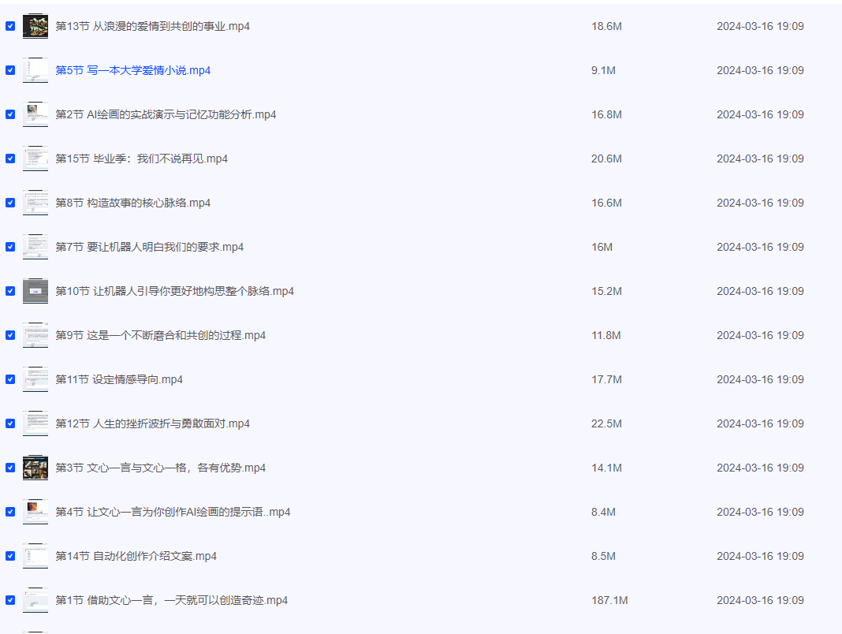Uncheck the 第8节 构造故事的核心脉络 checkbox
842x634 pixels.
click(x=10, y=203)
